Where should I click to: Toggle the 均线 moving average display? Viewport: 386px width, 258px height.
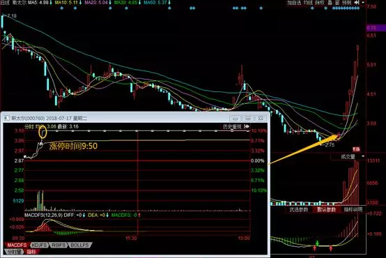coord(308,3)
